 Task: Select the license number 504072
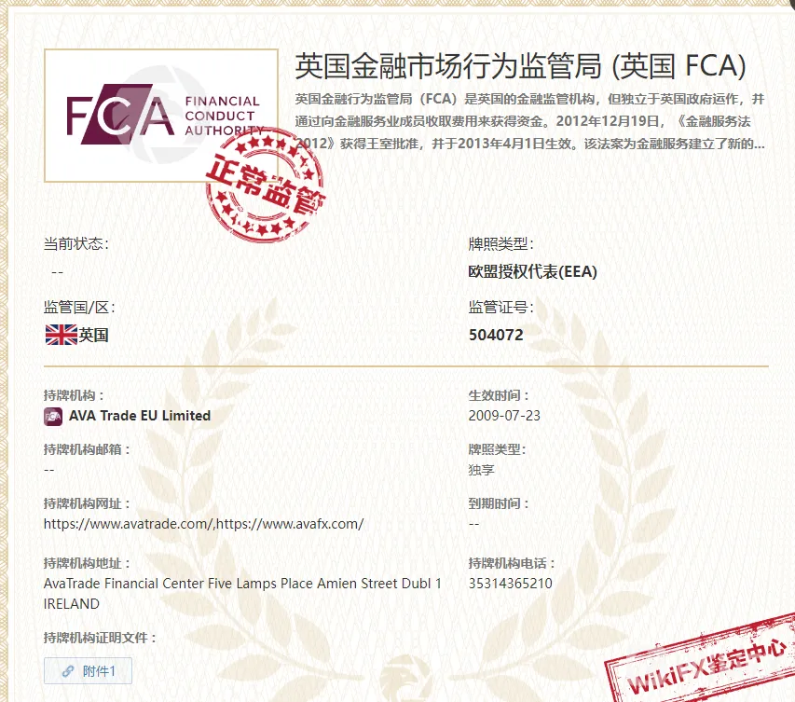tap(496, 335)
